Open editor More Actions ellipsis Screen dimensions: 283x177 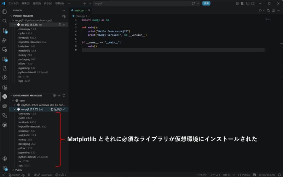tap(278, 11)
